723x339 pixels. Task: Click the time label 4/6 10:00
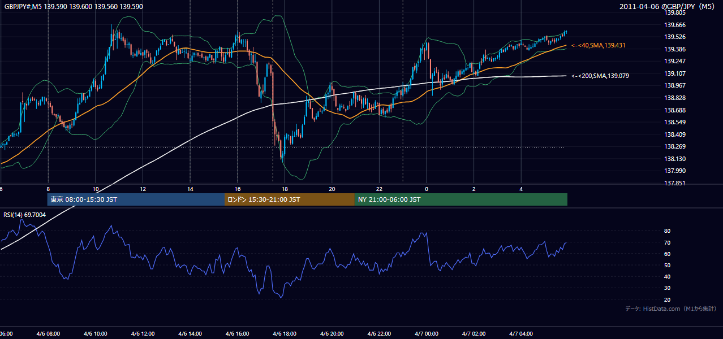[95, 334]
